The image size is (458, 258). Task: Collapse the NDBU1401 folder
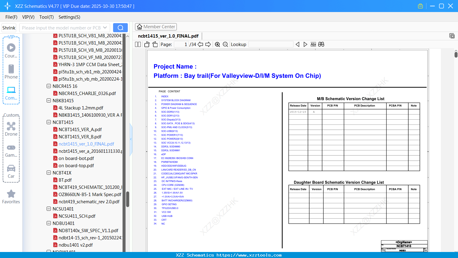tap(49, 223)
